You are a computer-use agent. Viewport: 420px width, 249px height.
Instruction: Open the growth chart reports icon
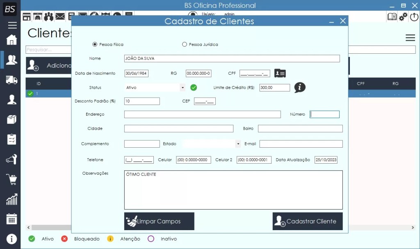coord(11,199)
